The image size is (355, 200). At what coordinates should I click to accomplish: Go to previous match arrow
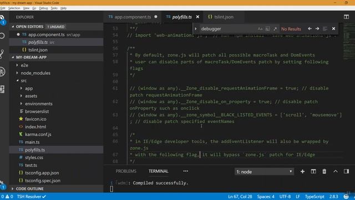[x=310, y=28]
